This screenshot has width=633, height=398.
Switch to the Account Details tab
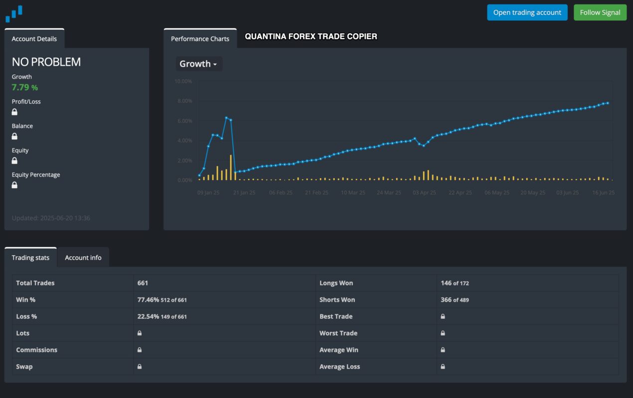34,39
